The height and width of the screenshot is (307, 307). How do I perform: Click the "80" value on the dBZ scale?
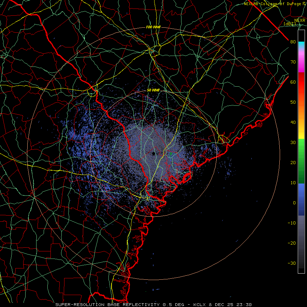pos(293,42)
